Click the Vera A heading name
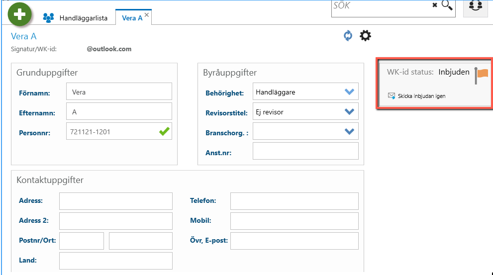 23,36
